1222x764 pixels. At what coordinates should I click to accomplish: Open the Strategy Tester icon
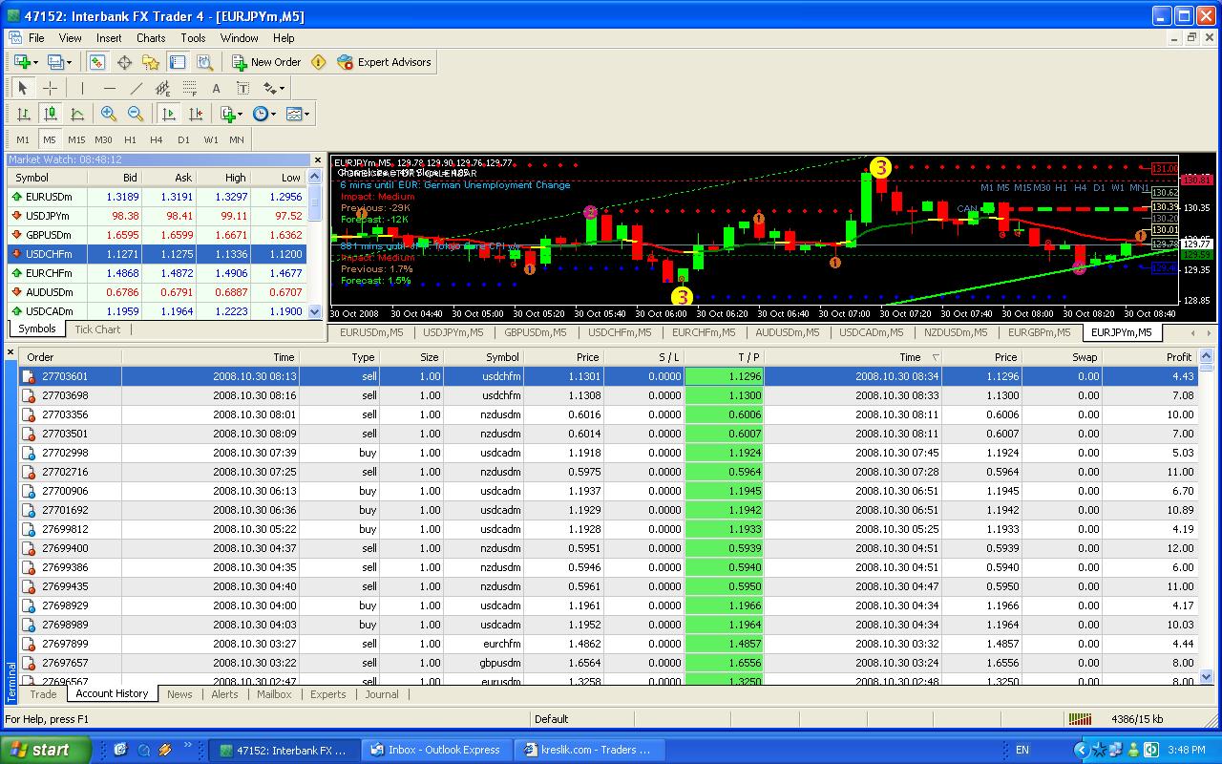coord(204,62)
